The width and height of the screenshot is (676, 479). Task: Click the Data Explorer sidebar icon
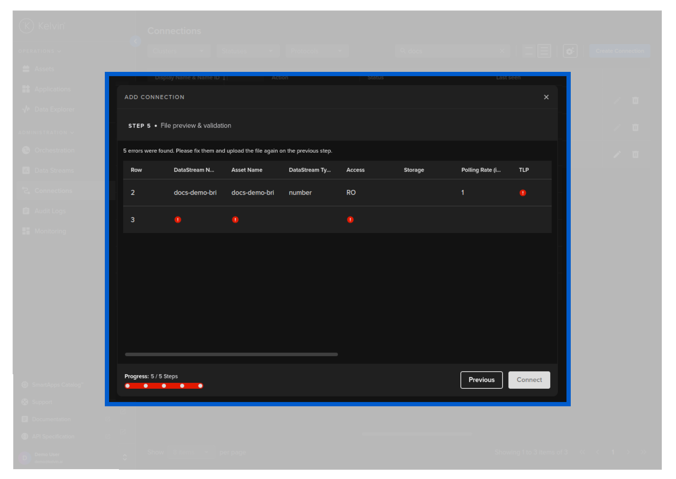click(26, 109)
